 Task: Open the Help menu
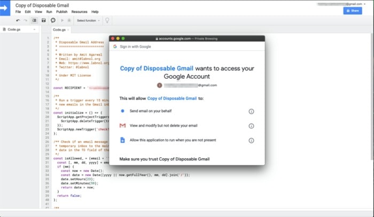(x=95, y=12)
